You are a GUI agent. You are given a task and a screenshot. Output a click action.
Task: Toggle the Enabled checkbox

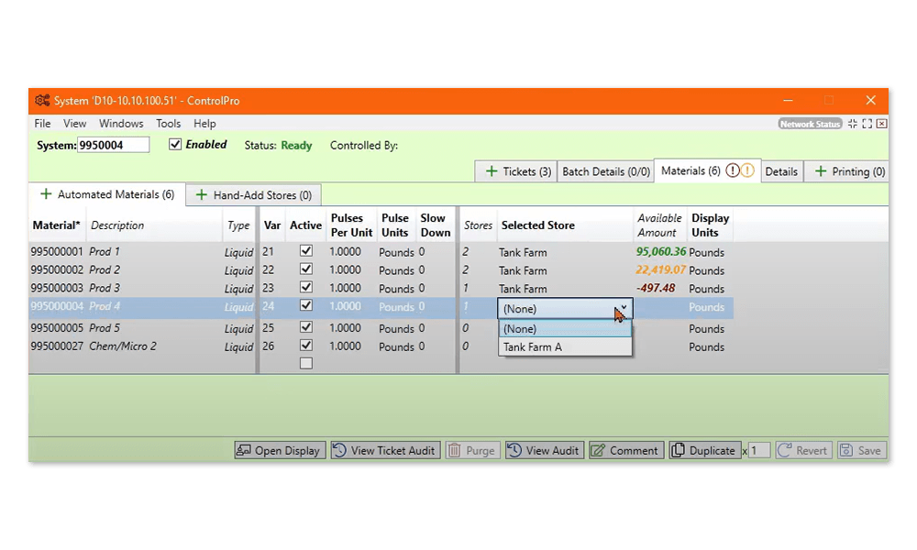(175, 144)
